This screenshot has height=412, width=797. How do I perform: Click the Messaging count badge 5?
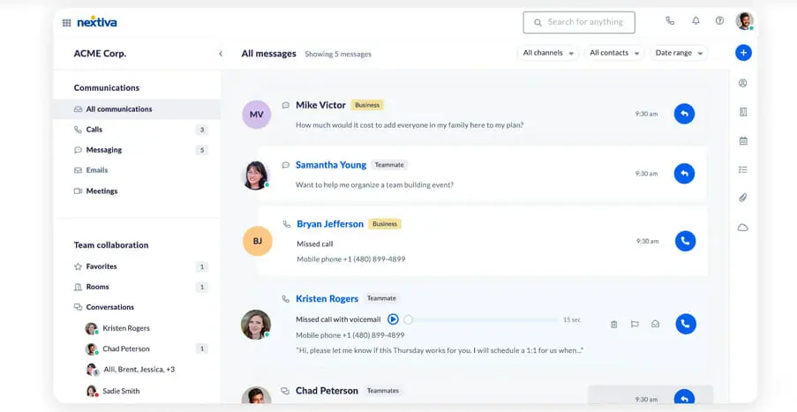coord(202,150)
